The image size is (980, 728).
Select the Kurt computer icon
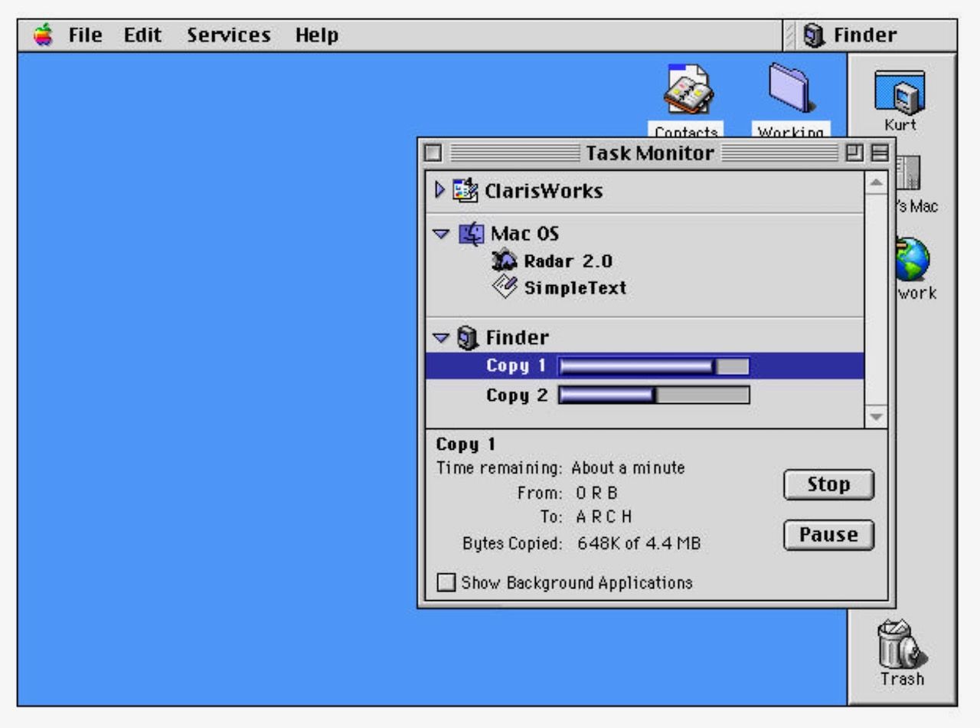click(900, 93)
